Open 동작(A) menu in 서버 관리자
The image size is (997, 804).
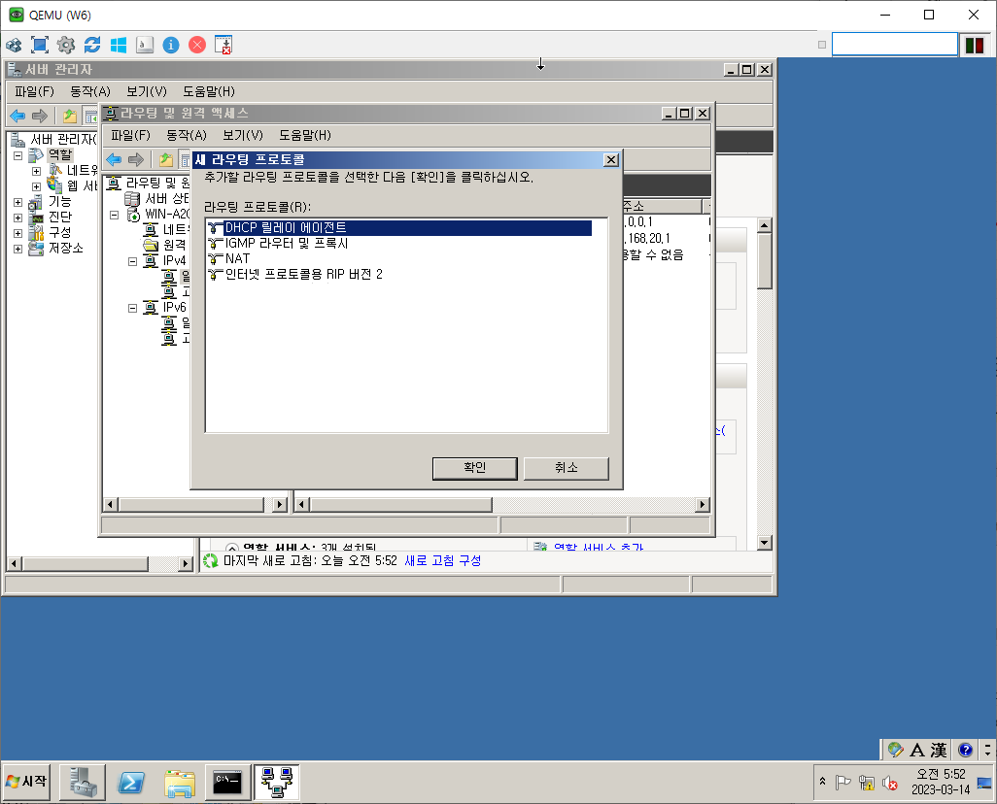[90, 91]
